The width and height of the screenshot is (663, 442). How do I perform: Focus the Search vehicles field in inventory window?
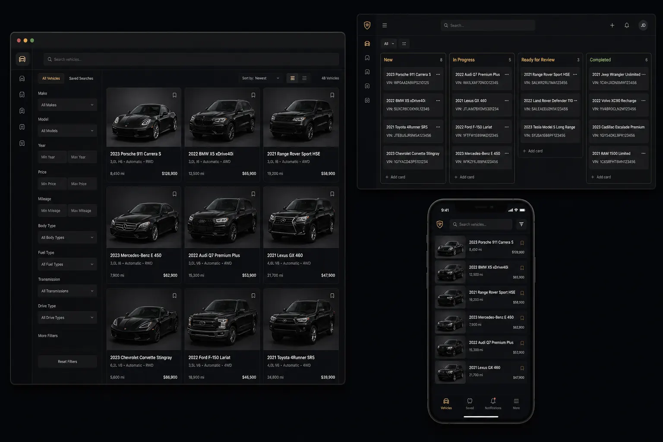191,59
